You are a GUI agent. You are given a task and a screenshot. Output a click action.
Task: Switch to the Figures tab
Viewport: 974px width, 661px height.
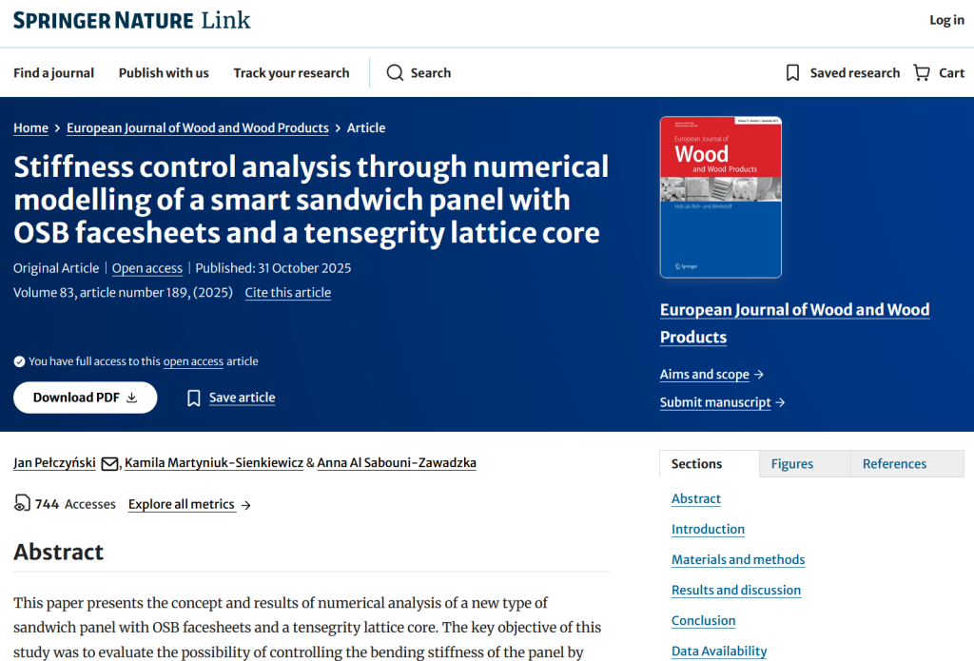pos(791,464)
